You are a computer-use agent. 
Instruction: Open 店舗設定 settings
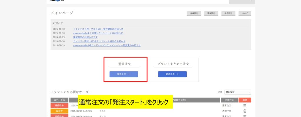(194, 13)
